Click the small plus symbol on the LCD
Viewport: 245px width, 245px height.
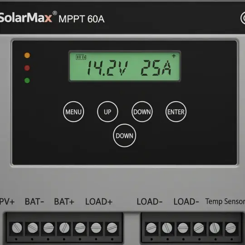(x=174, y=56)
